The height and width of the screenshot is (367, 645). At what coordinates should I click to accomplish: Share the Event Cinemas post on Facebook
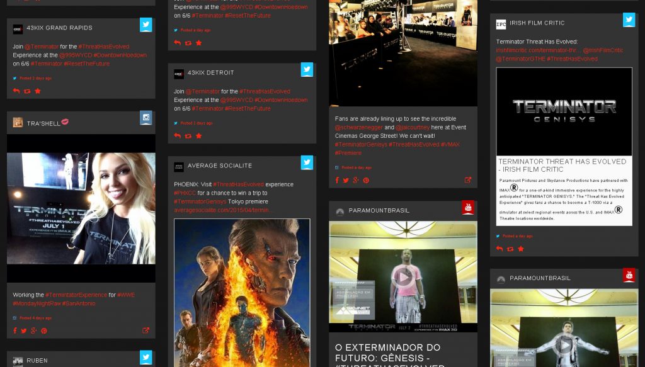coord(338,180)
